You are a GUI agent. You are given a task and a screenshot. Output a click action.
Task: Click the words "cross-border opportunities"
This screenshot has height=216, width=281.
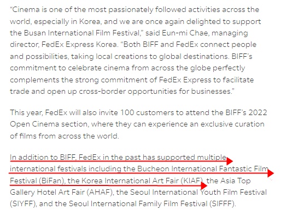pyautogui.click(x=128, y=91)
